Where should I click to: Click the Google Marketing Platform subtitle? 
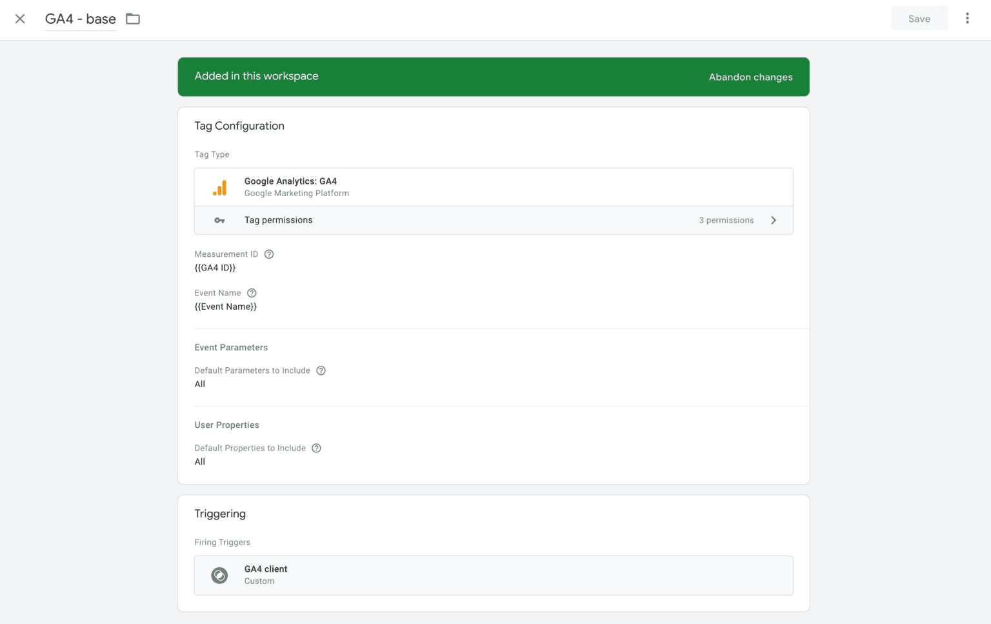[x=296, y=194]
